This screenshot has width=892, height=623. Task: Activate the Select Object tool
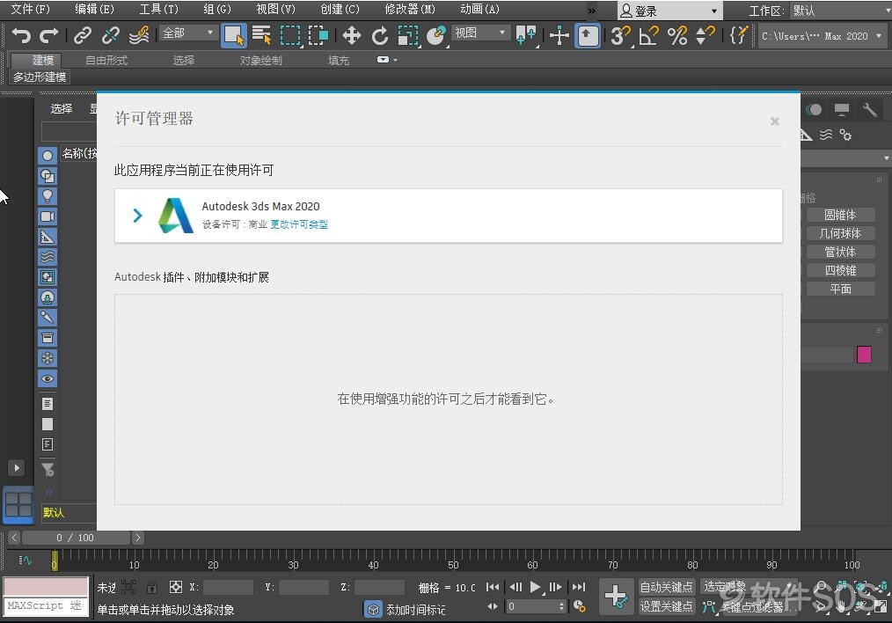pos(234,35)
